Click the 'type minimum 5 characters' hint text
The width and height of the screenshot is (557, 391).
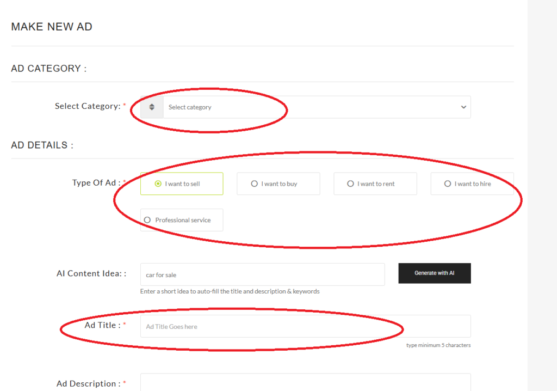[x=438, y=345]
